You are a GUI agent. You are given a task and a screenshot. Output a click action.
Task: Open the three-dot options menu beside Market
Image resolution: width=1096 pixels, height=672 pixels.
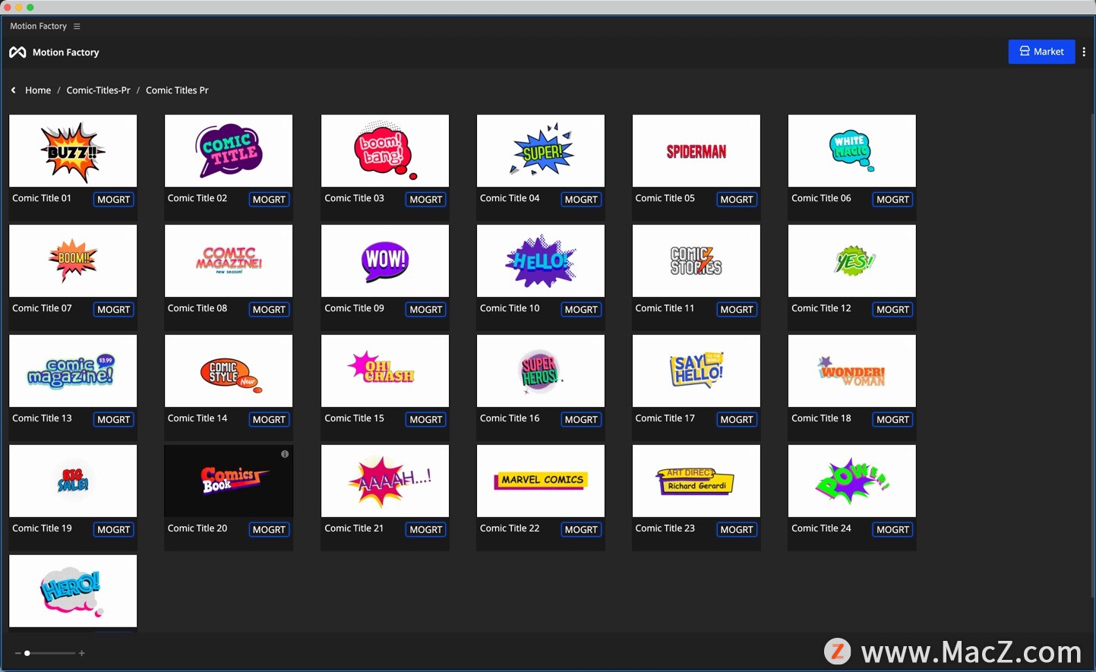click(x=1084, y=52)
